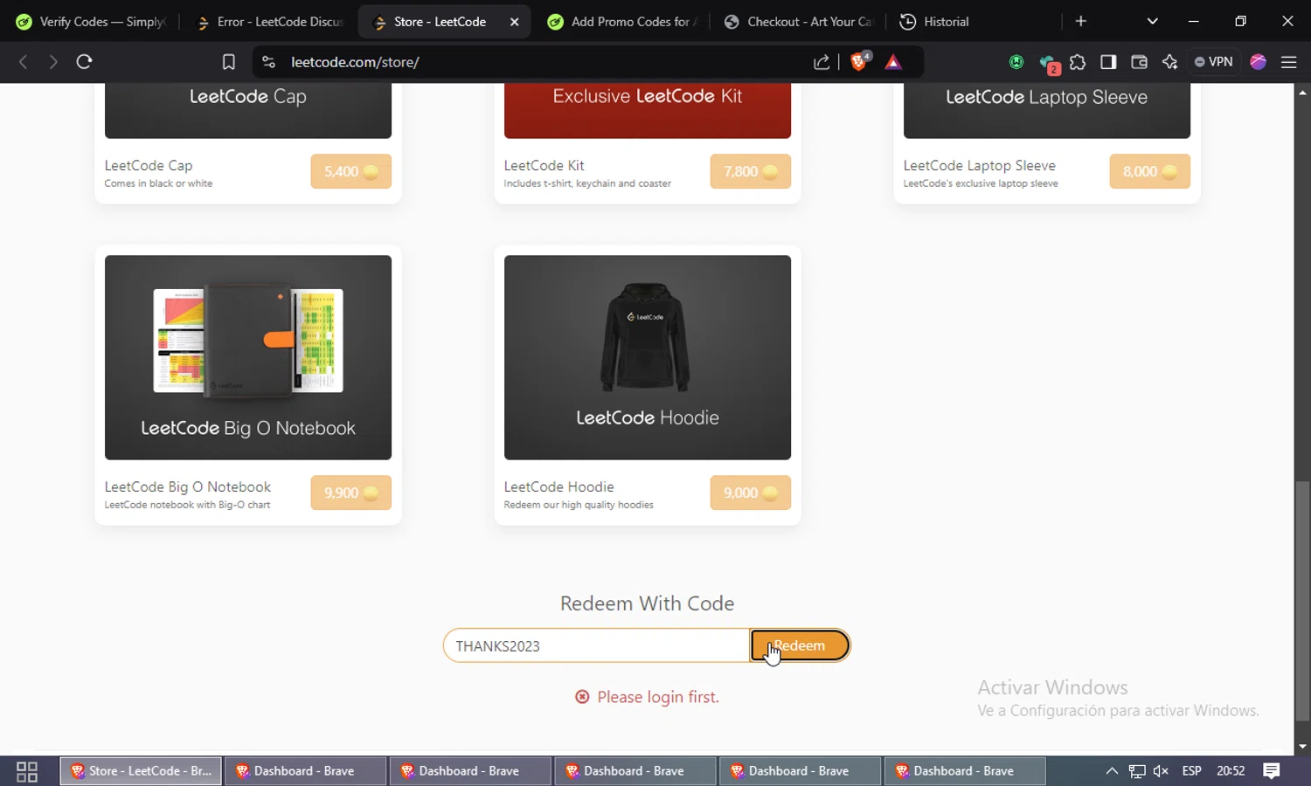Open the green circular extension icon
The image size is (1311, 786).
click(1016, 62)
